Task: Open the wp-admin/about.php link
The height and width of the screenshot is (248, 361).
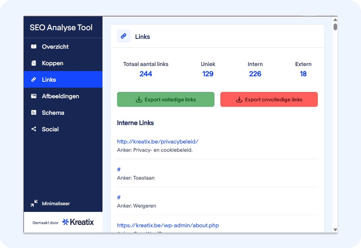Action: click(168, 225)
